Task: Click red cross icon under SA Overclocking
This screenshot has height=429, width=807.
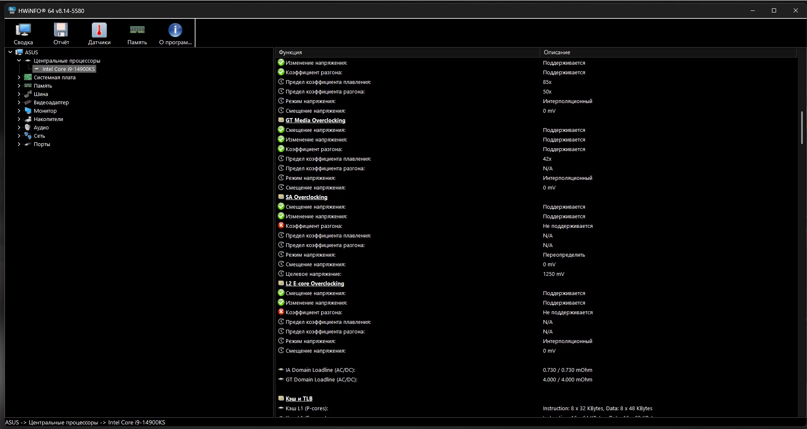Action: [x=281, y=225]
